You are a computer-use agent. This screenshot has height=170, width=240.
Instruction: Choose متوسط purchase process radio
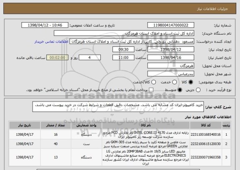coord(180,90)
